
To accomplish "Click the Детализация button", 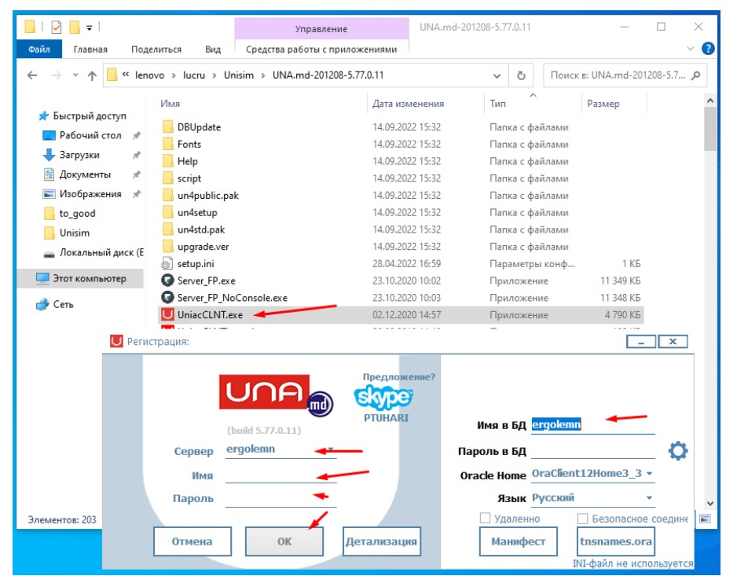I will coord(382,541).
